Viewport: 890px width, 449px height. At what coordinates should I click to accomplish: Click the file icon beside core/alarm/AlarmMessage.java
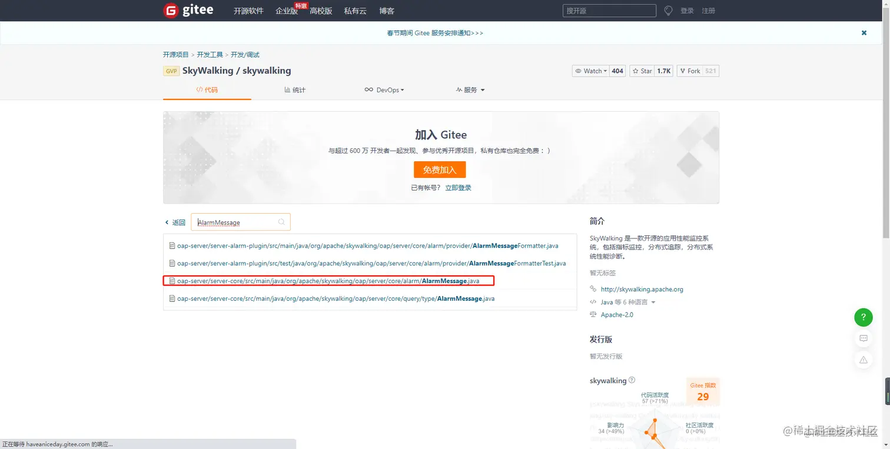point(172,281)
